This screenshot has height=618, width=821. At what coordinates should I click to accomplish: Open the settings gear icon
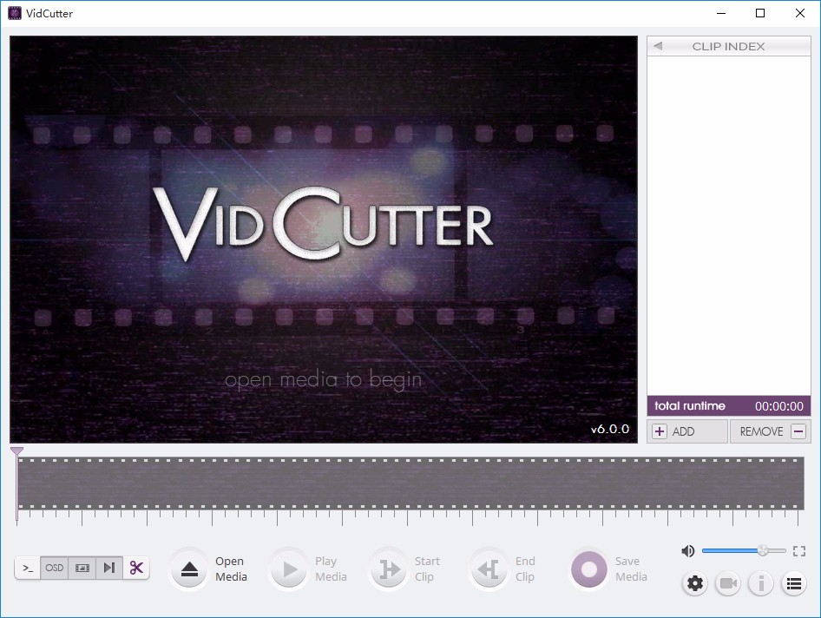tap(694, 584)
